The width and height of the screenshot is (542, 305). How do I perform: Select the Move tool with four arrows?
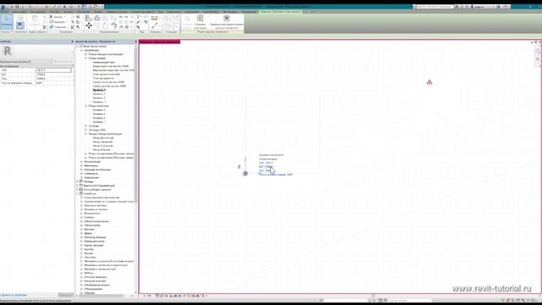[89, 25]
